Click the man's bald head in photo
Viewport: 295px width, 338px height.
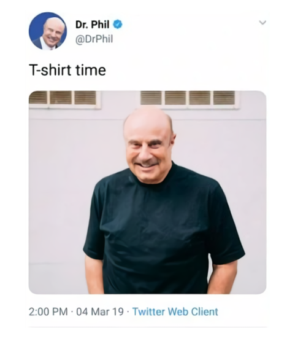(x=148, y=120)
